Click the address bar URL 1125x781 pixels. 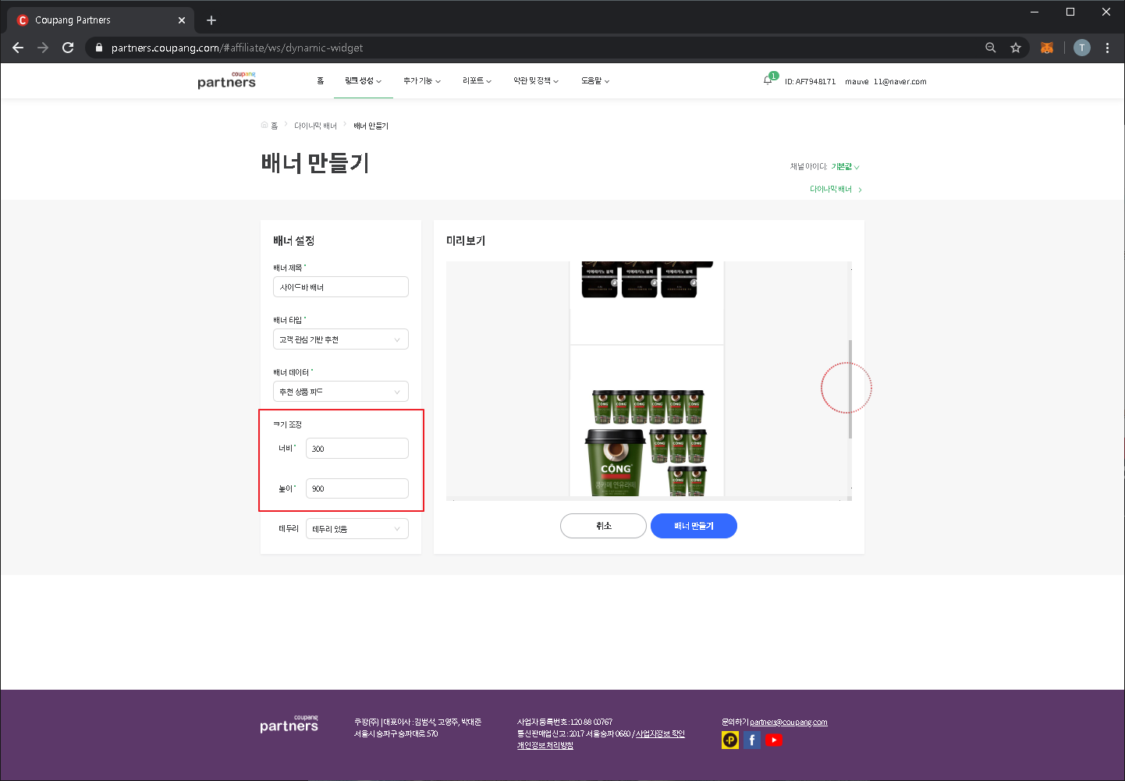[237, 48]
